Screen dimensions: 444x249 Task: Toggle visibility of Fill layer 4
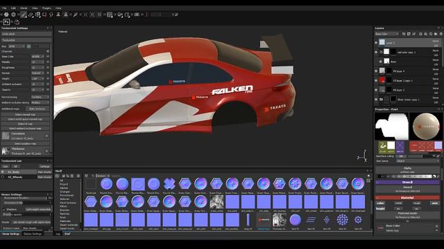pyautogui.click(x=376, y=71)
